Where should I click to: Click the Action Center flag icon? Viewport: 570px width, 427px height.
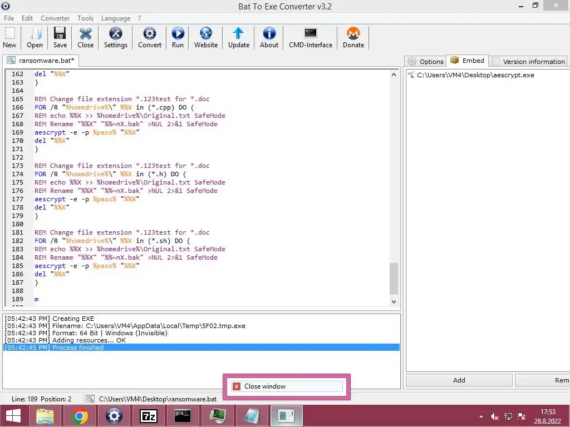tap(522, 416)
